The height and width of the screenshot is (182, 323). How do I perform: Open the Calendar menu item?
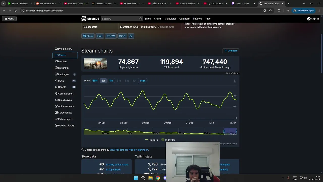184,19
